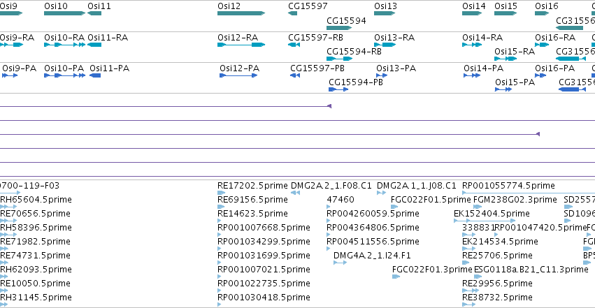Screen dimensions: 595x308
Task: Click the RE17202.5prime EST label
Action: point(252,186)
